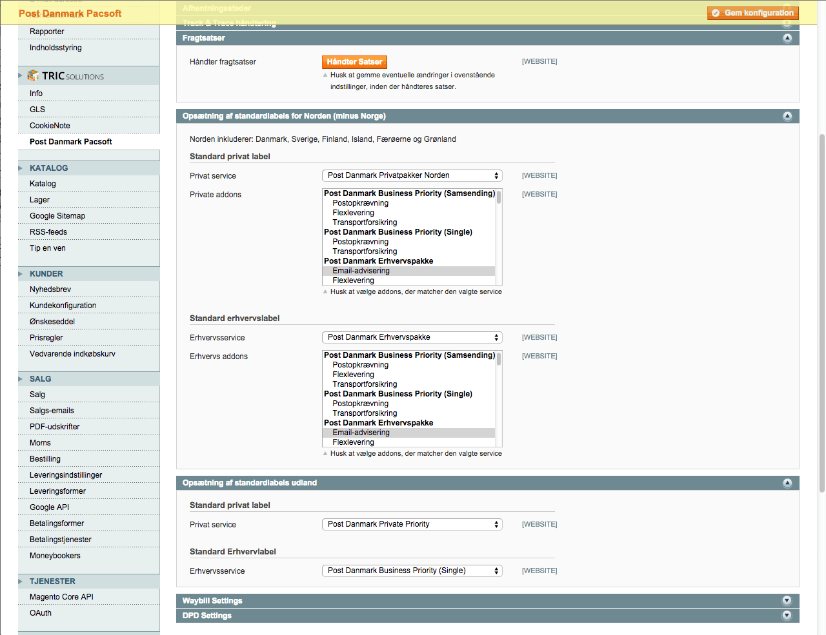Open Erhvervsservice dropdown showing Erhvervspakke
826x635 pixels.
coord(412,338)
